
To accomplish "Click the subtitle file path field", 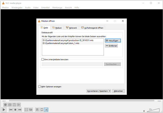I will (x=72, y=64).
